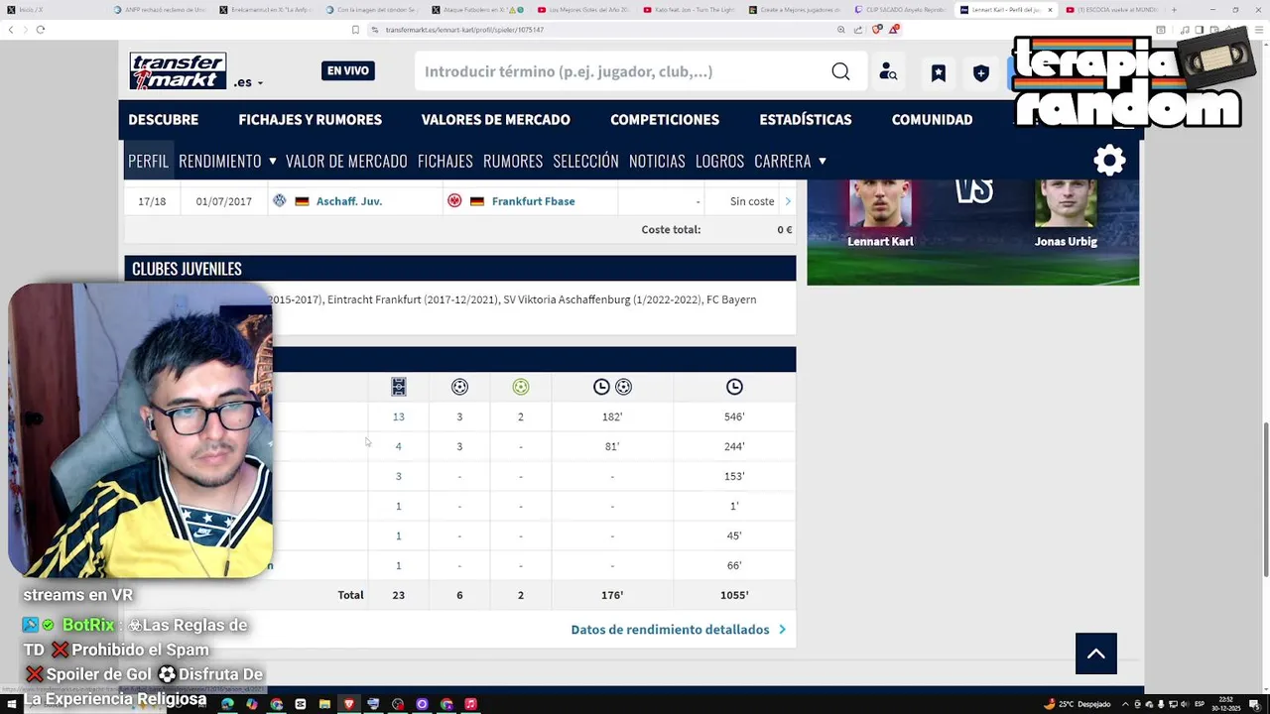Click the vertical page scrollbar
1270x714 pixels.
point(1264,499)
